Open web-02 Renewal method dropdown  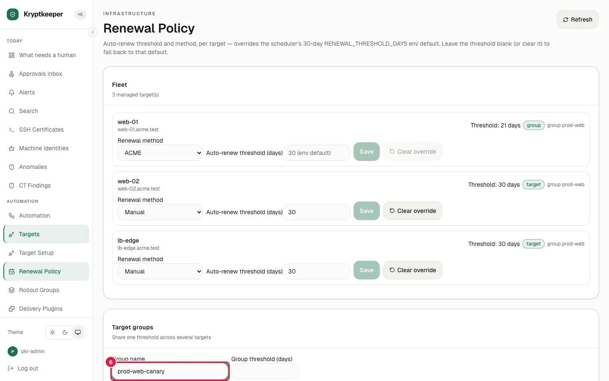point(160,212)
